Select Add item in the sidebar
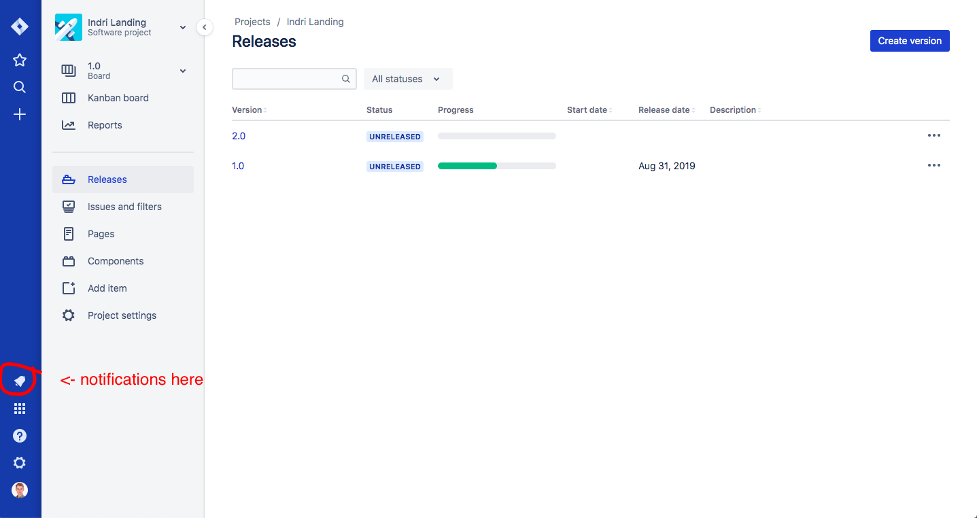977x518 pixels. (x=123, y=288)
